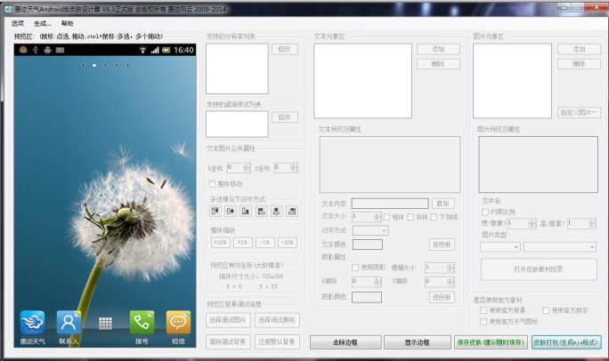609x361 pixels.
Task: Click the 皮肤打包 (生成mja格式) button
Action: [566, 342]
